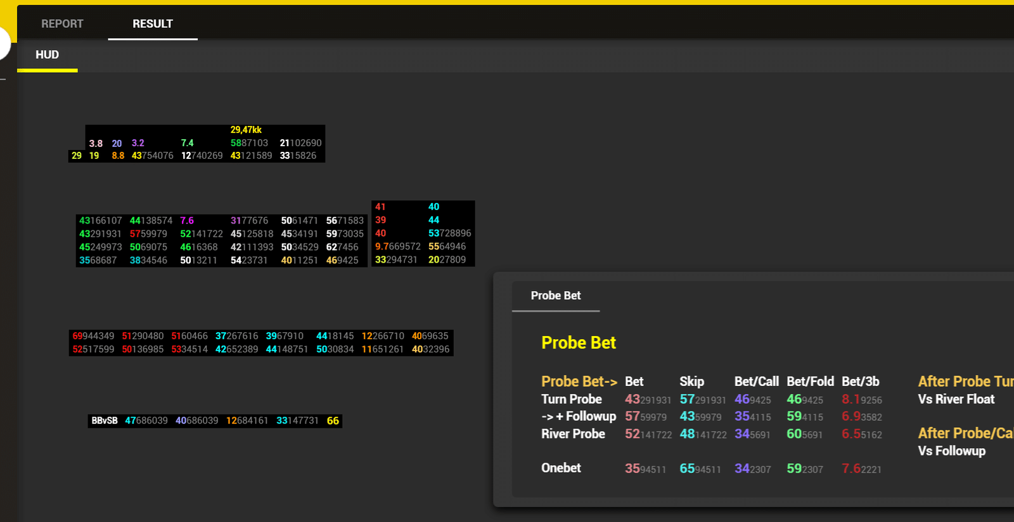Screen dimensions: 1014x522
Task: Click the yellow 66 stat
Action: tap(333, 421)
